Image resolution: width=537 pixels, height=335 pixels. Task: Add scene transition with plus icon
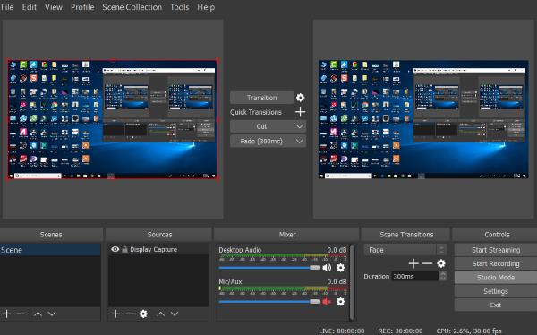413,263
